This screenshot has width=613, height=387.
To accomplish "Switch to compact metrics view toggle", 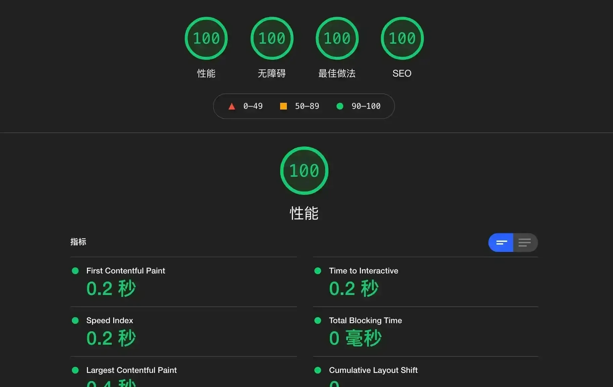I will pos(501,243).
